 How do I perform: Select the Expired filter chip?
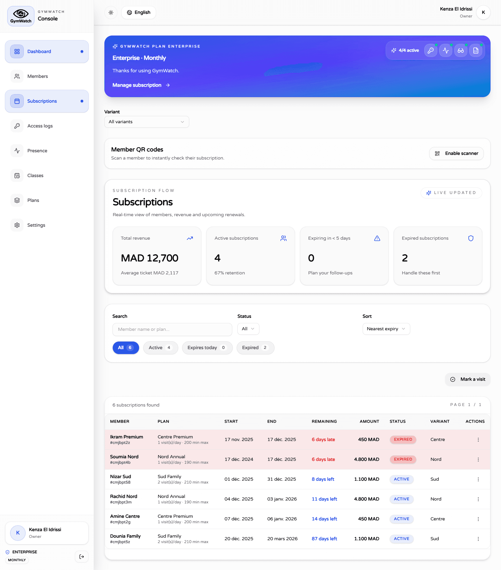click(255, 348)
